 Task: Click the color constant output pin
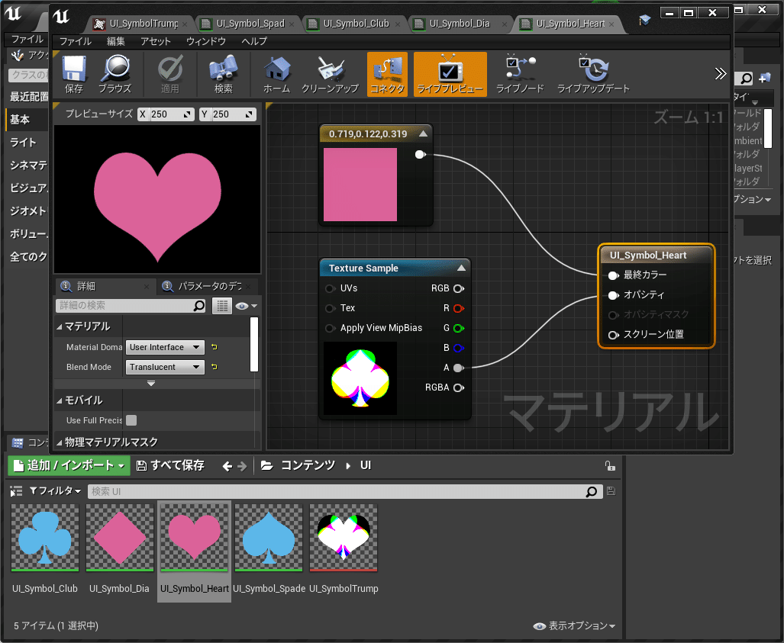point(420,154)
